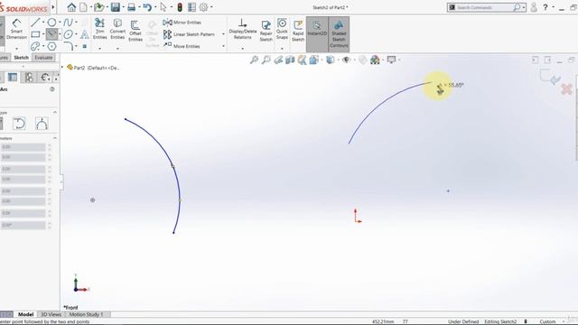Click the Open file icon
This screenshot has width=578, height=325.
click(98, 7)
